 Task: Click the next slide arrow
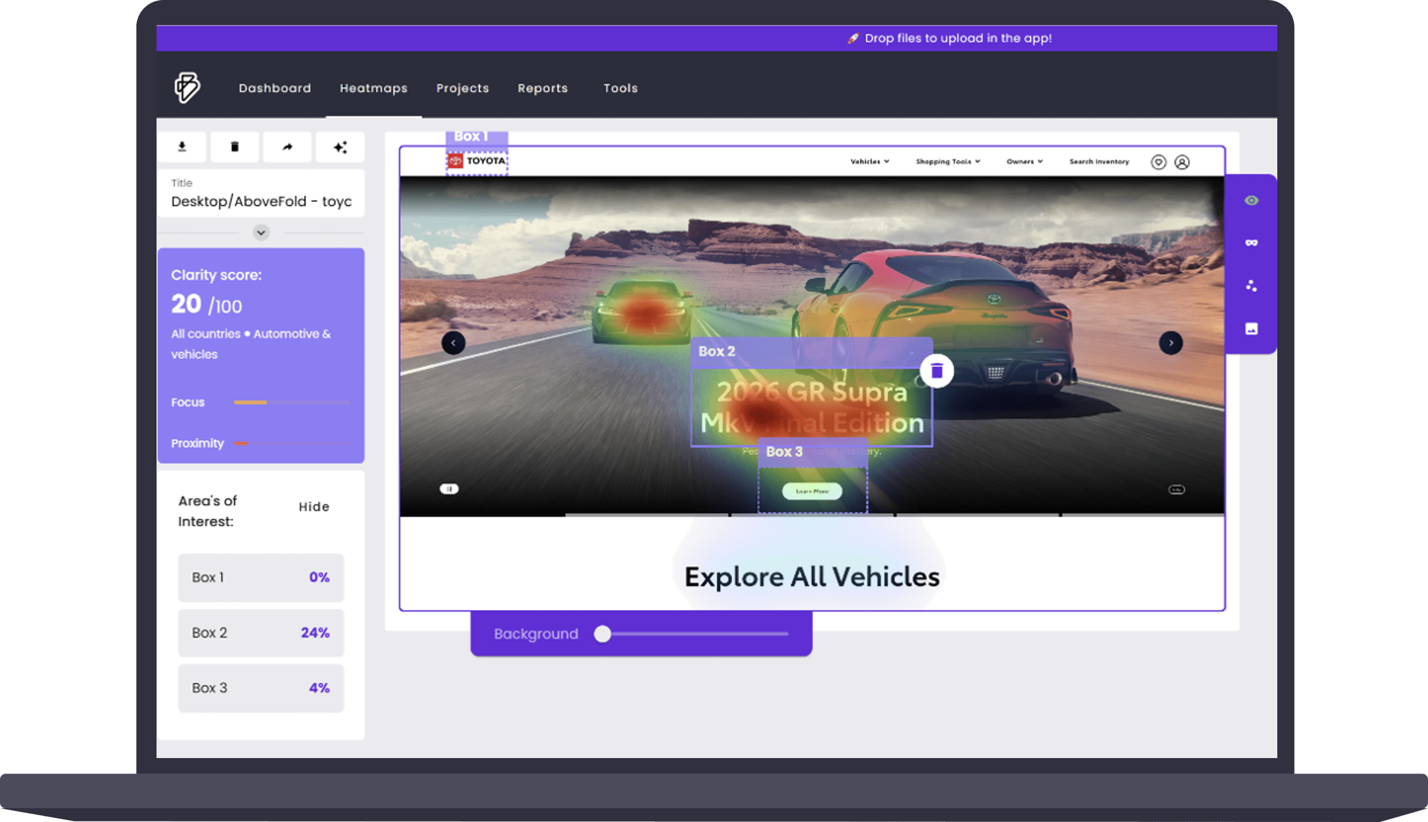pyautogui.click(x=1171, y=343)
